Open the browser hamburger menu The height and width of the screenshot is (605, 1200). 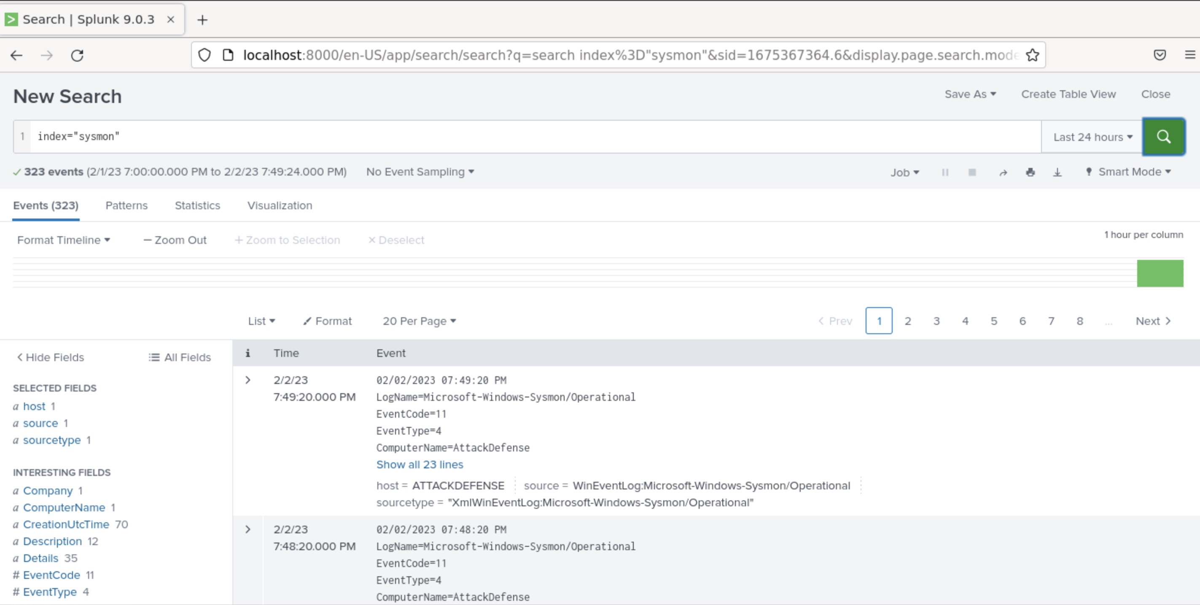(1190, 55)
